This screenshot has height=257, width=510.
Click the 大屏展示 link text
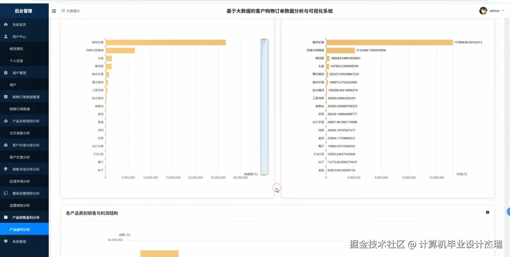coord(73,11)
